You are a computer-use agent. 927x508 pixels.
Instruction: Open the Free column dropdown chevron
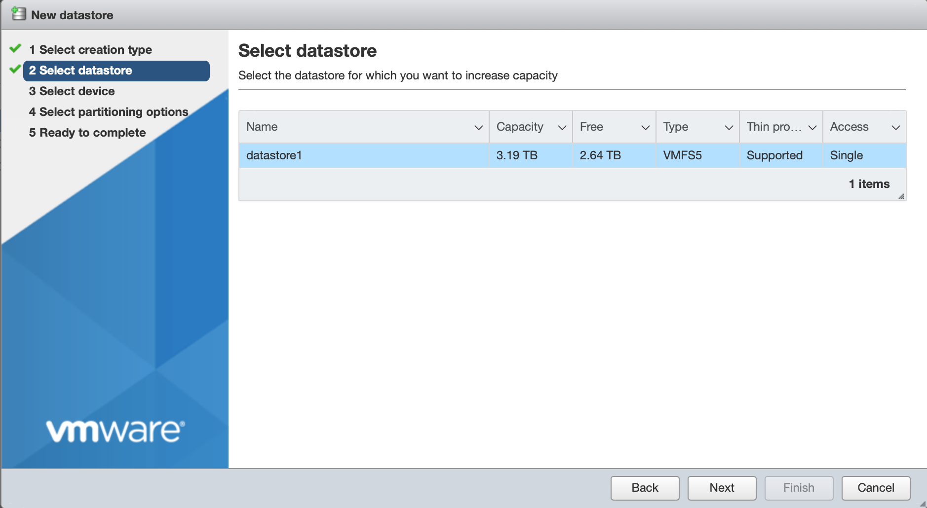click(x=645, y=128)
